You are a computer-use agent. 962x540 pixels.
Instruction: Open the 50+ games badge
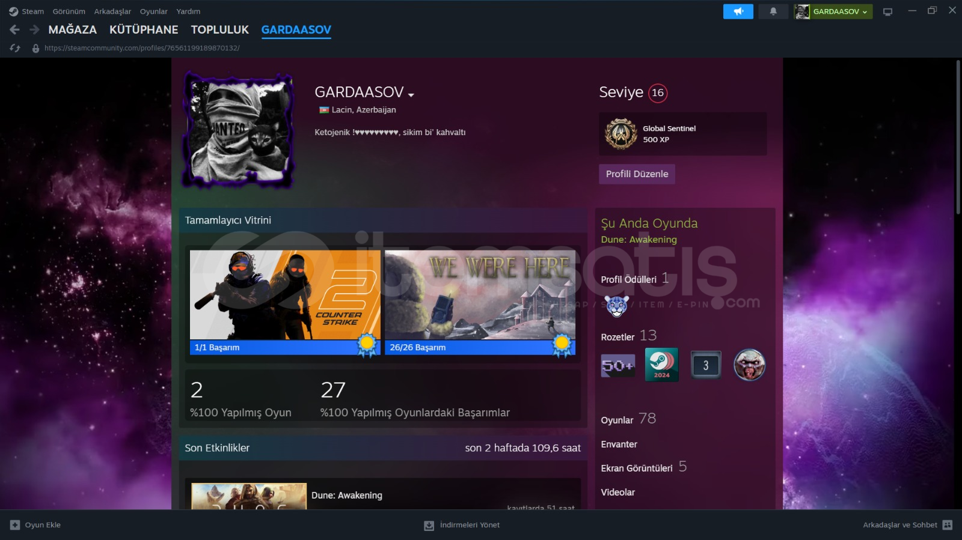coord(618,365)
